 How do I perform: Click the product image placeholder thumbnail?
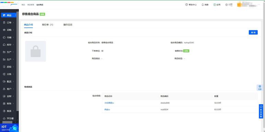[35, 51]
